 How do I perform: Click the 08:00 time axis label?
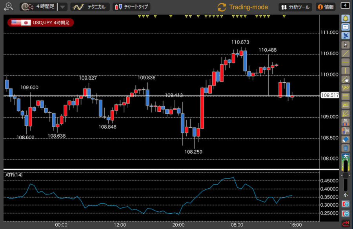click(237, 225)
